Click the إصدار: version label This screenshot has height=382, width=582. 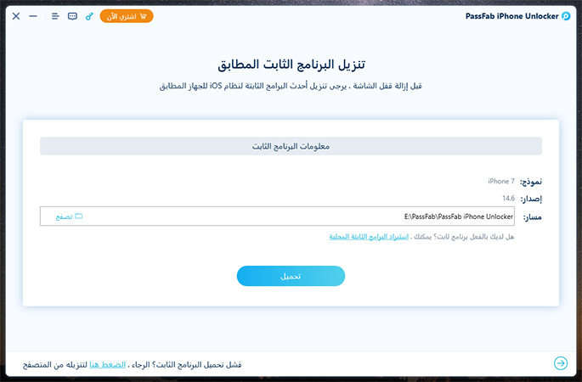(x=531, y=199)
